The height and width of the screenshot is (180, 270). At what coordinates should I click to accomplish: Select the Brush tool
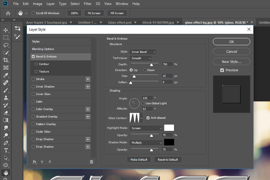6,90
